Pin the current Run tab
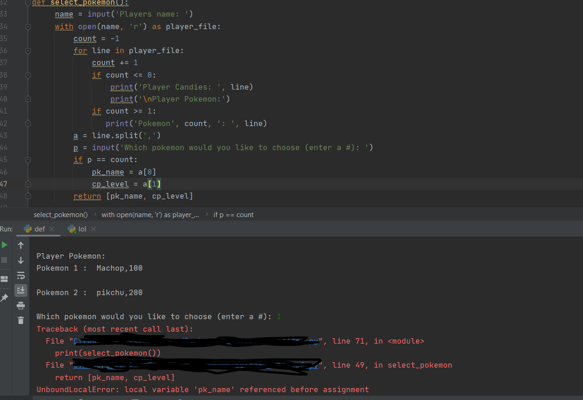The image size is (583, 400). coord(5,298)
